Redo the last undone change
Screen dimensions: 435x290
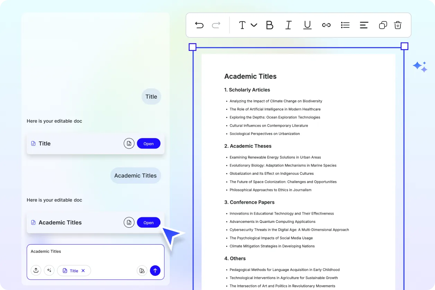[x=215, y=25]
